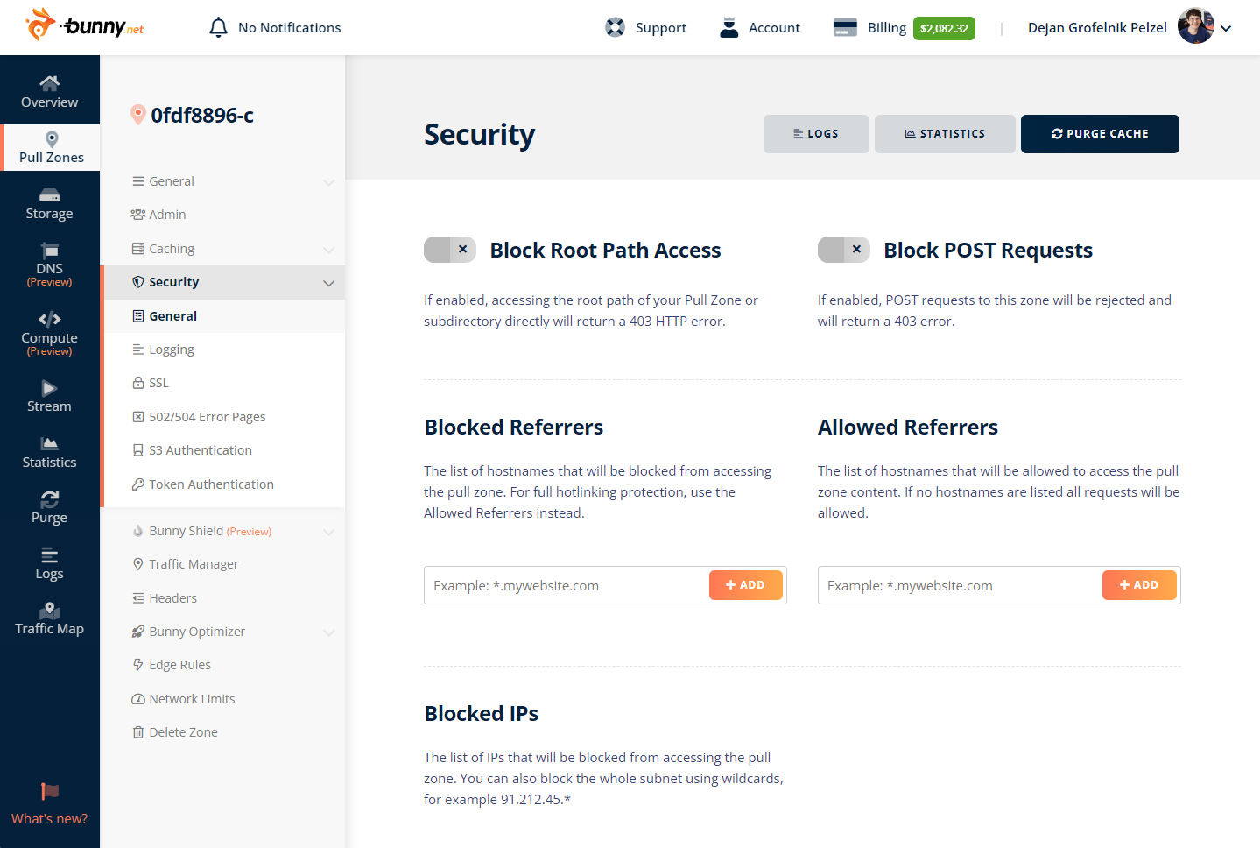Click the Blocked IPs heading
The height and width of the screenshot is (848, 1260).
click(x=482, y=714)
